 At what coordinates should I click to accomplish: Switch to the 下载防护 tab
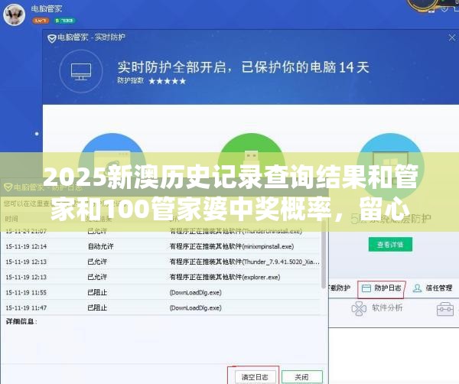coord(339,288)
